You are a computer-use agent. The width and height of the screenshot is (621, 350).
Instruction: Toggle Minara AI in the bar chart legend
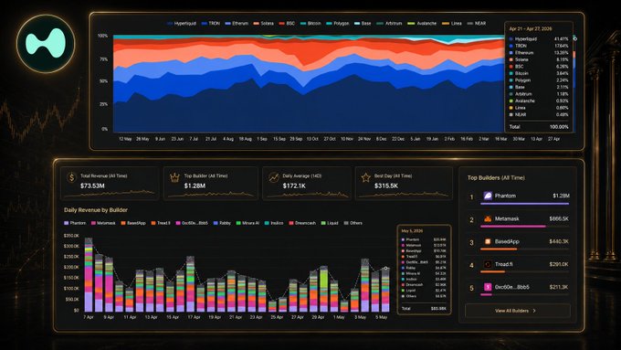point(247,223)
